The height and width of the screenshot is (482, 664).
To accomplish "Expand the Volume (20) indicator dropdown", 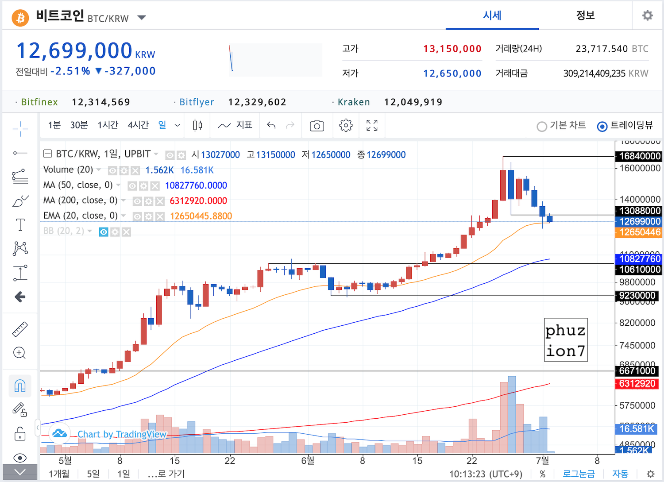I will (98, 170).
